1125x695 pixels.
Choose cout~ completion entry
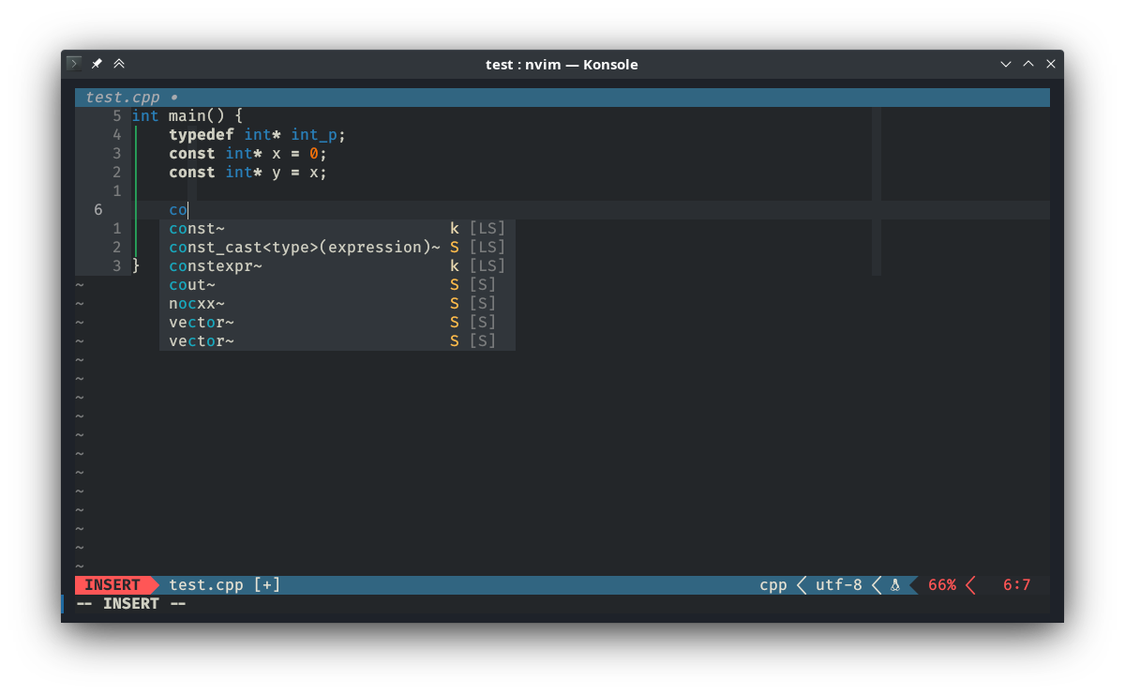(337, 285)
